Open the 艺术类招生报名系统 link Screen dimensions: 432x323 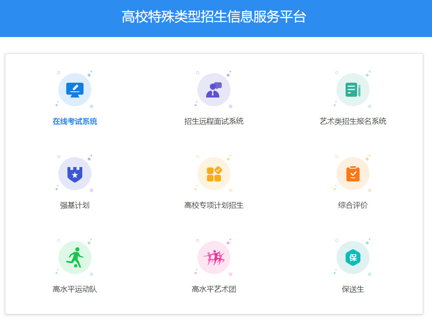coord(353,121)
